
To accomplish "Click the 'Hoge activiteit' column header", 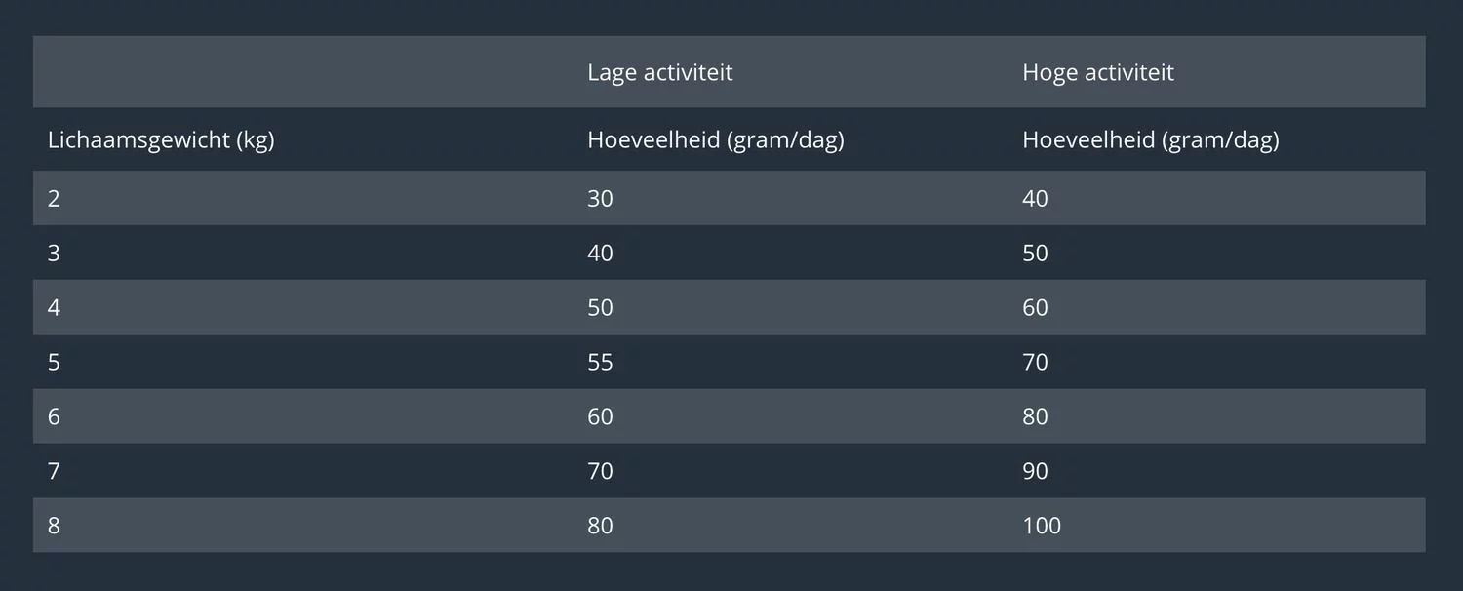I will [x=1097, y=72].
